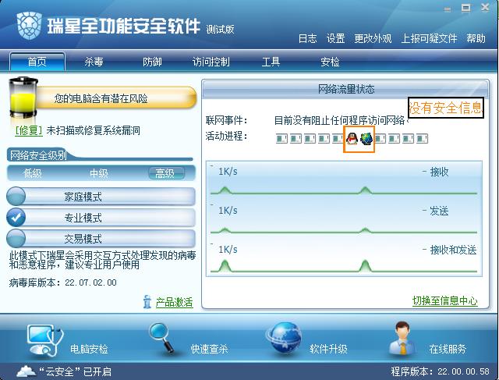This screenshot has width=499, height=380.
Task: Click "云安全"已开启 status text
Action: [x=75, y=371]
